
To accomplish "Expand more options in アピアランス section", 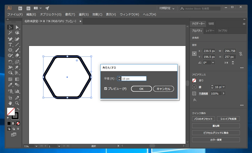I will point(242,105).
